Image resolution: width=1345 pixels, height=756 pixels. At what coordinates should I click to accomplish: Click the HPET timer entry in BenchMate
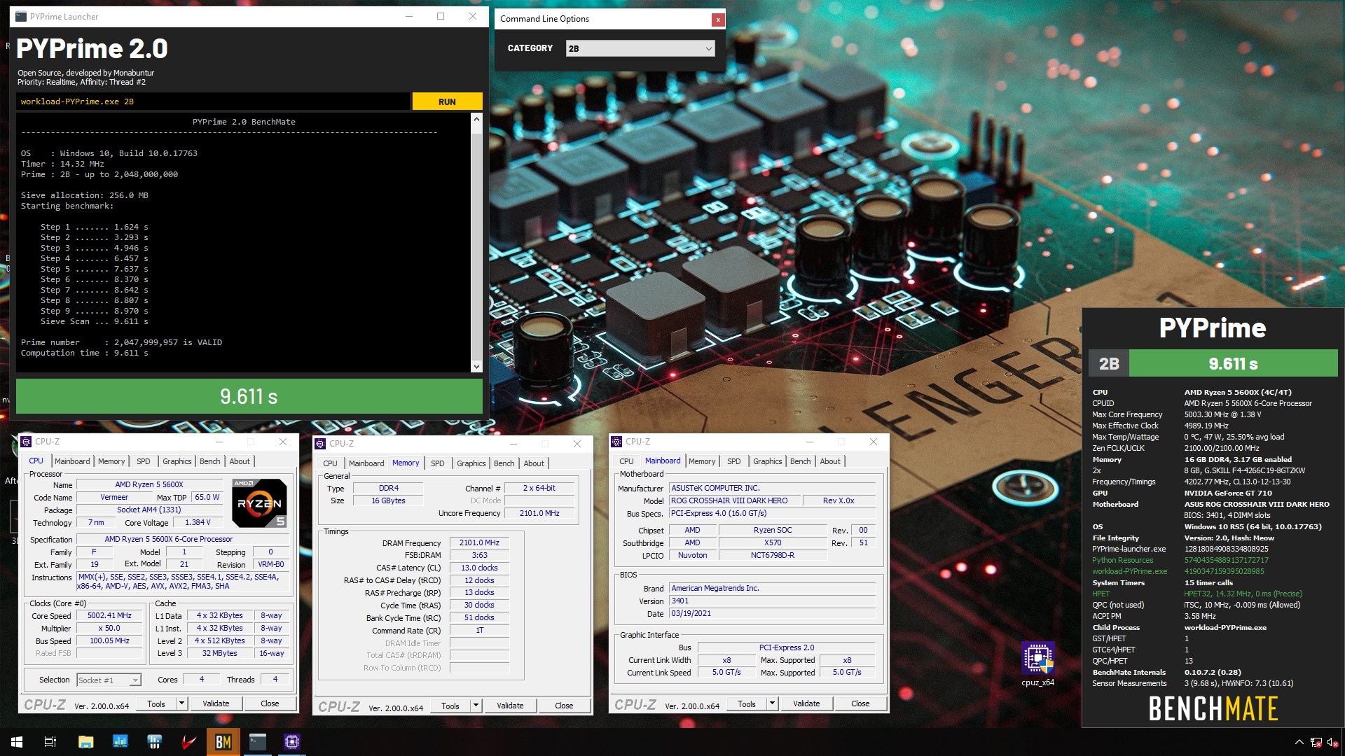pyautogui.click(x=1101, y=594)
